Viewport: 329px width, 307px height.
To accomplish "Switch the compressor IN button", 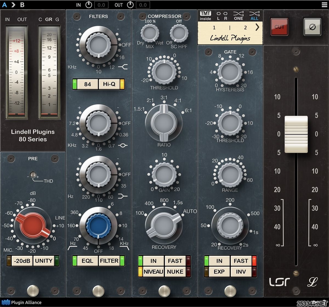I will point(154,261).
